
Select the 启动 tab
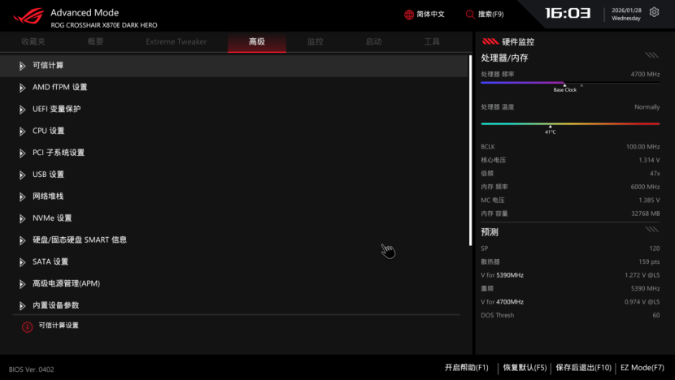[x=373, y=41]
